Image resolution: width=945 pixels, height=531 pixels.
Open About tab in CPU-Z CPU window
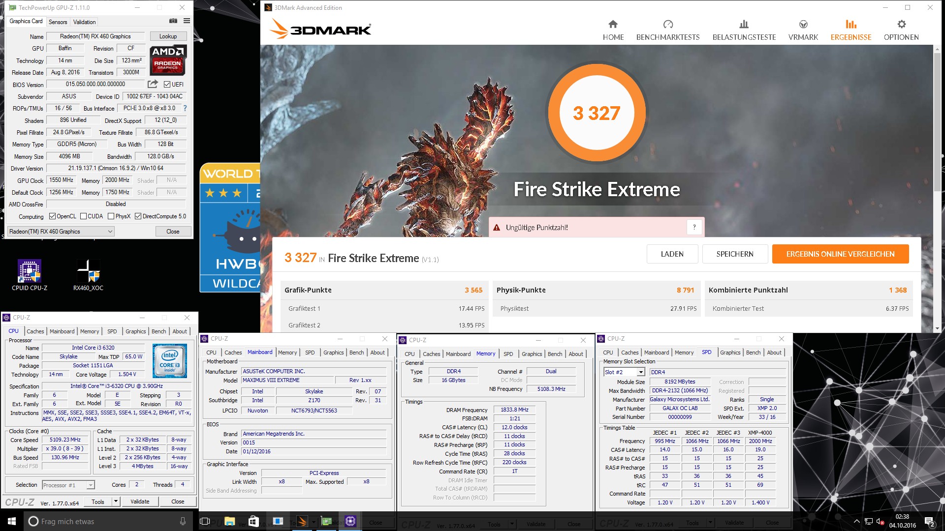pyautogui.click(x=180, y=331)
